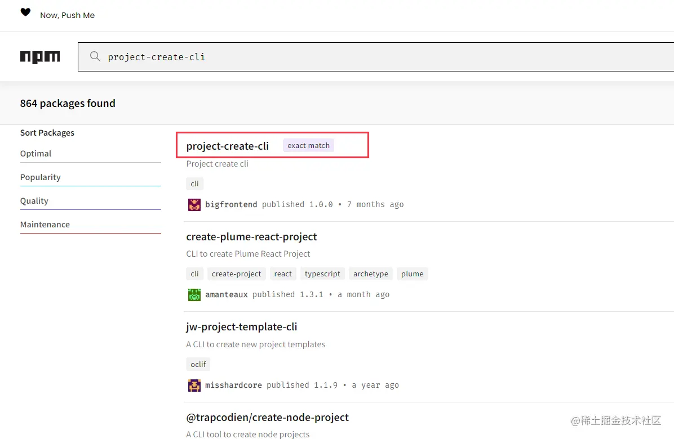Click 'published 1.1.9 • a year ago' text
The width and height of the screenshot is (674, 439).
tap(332, 386)
